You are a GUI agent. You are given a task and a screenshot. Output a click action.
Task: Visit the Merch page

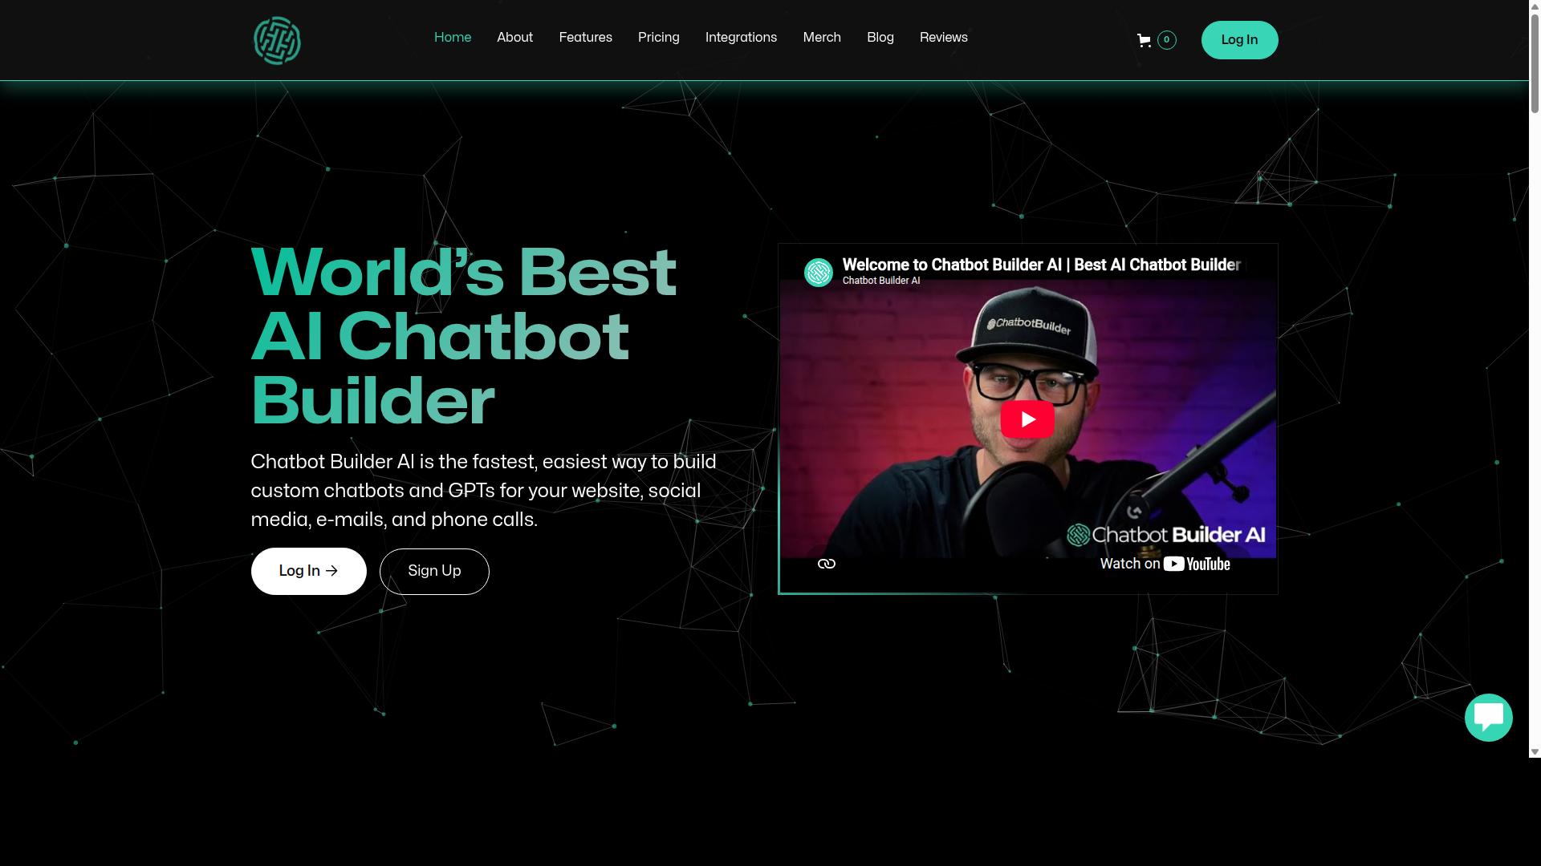[822, 38]
